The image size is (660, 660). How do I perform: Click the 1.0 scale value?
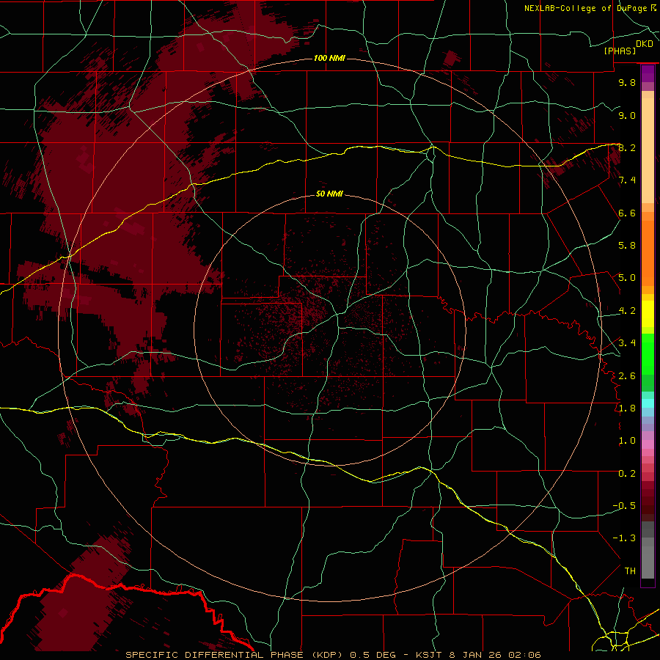(x=627, y=441)
